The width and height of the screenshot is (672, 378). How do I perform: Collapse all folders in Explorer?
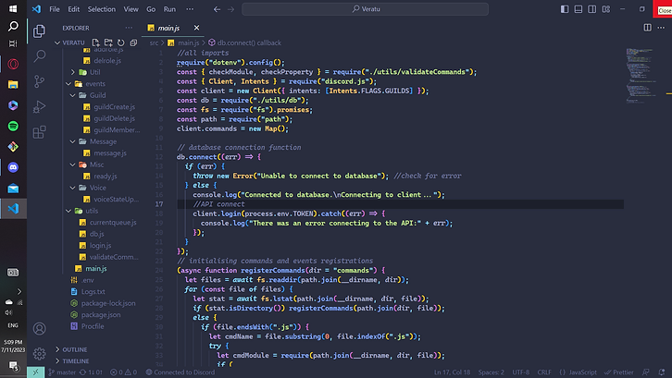[x=131, y=43]
